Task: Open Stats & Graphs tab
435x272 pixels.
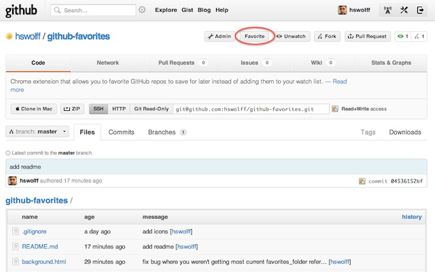Action: coord(391,63)
